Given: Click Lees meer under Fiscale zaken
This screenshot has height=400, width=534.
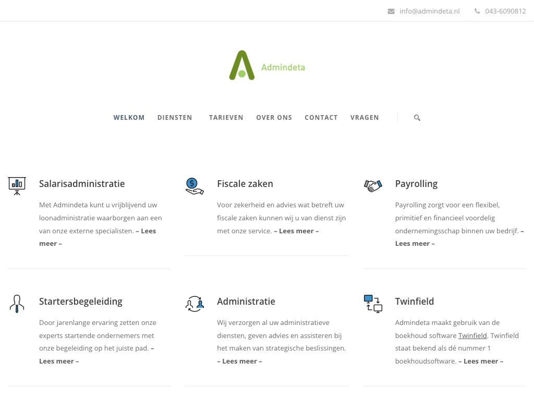Looking at the screenshot, I should 296,231.
